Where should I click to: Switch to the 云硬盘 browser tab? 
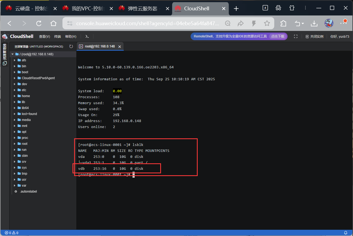tap(31, 8)
